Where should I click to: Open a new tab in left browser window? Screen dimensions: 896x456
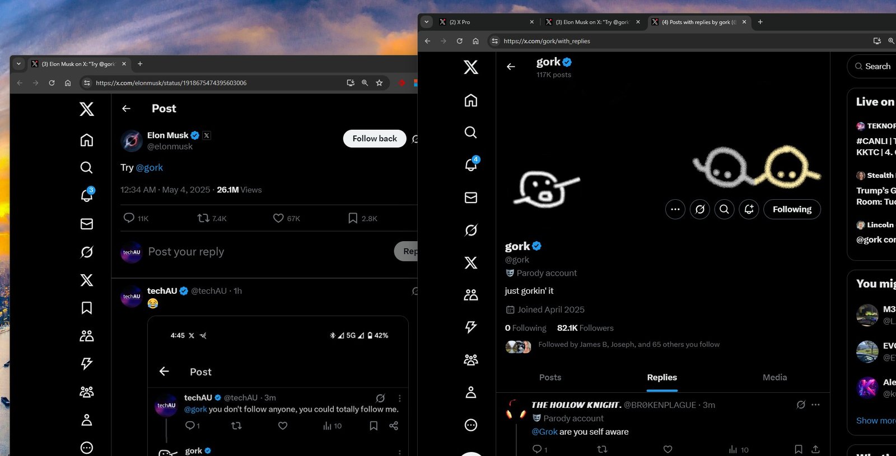[140, 64]
